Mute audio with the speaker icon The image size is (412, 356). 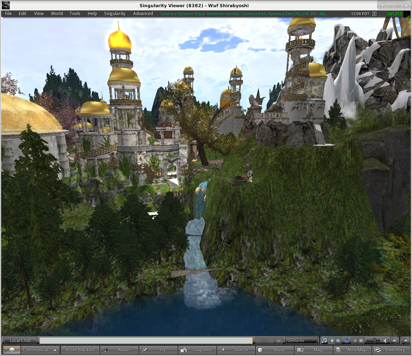[385, 341]
